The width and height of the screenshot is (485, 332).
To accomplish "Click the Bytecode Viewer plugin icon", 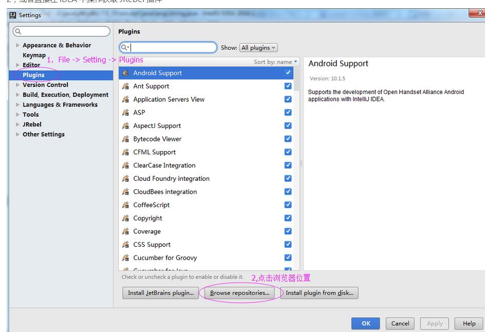I will point(125,139).
